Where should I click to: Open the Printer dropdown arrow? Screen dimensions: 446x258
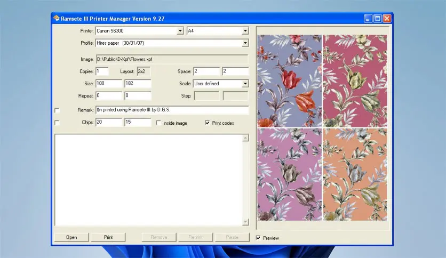point(180,31)
